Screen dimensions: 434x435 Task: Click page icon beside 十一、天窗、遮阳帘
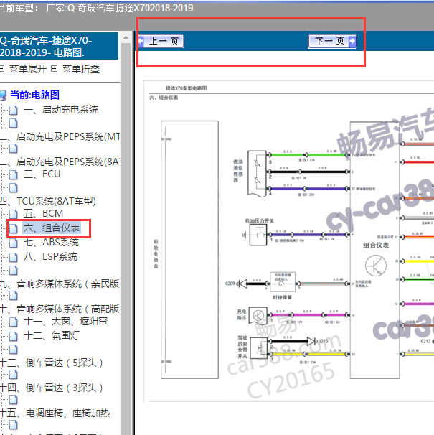14,322
